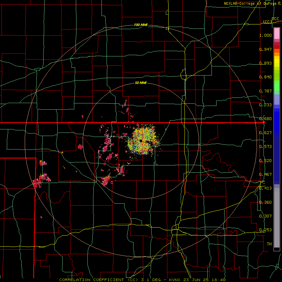Click the 0.307 scale value
Screen dimensions: 282x282
(265, 216)
